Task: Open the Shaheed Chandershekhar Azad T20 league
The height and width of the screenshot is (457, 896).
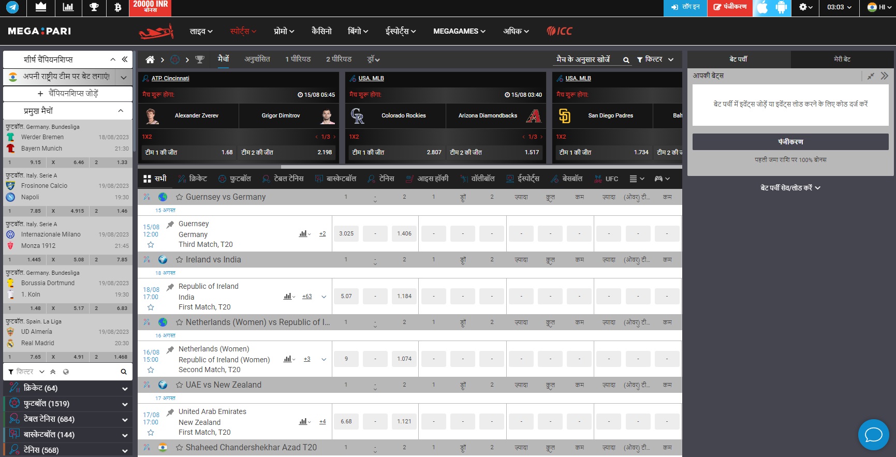Action: [251, 448]
